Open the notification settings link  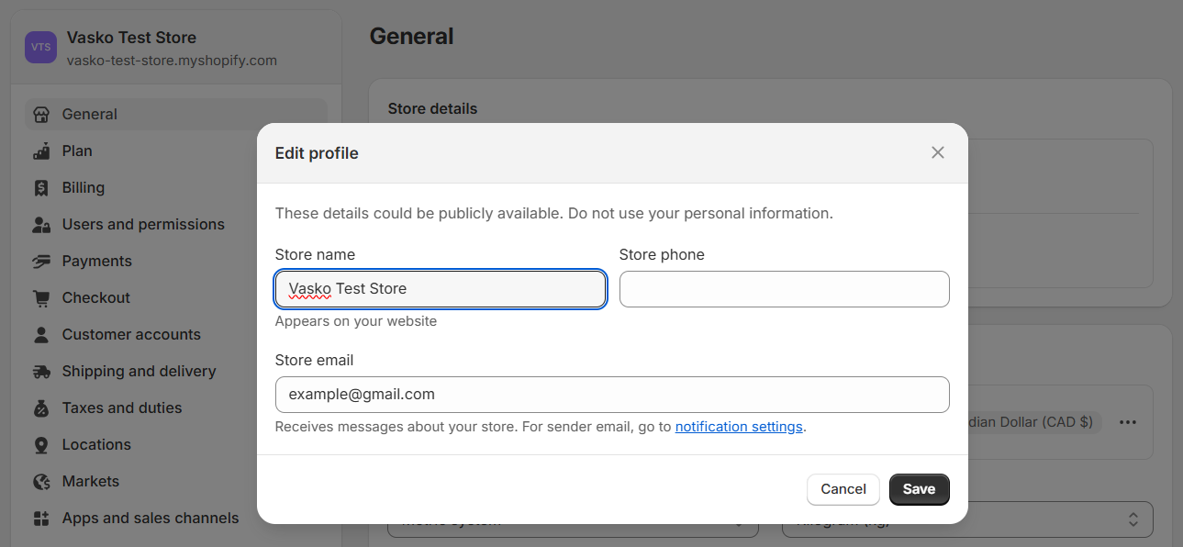(738, 427)
